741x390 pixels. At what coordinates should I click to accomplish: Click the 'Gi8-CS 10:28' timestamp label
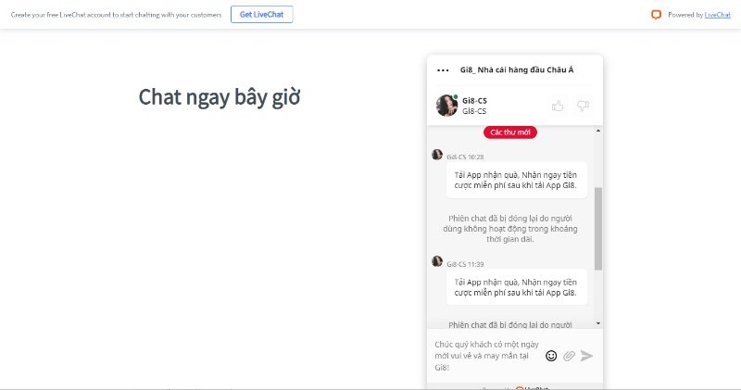[x=465, y=157]
